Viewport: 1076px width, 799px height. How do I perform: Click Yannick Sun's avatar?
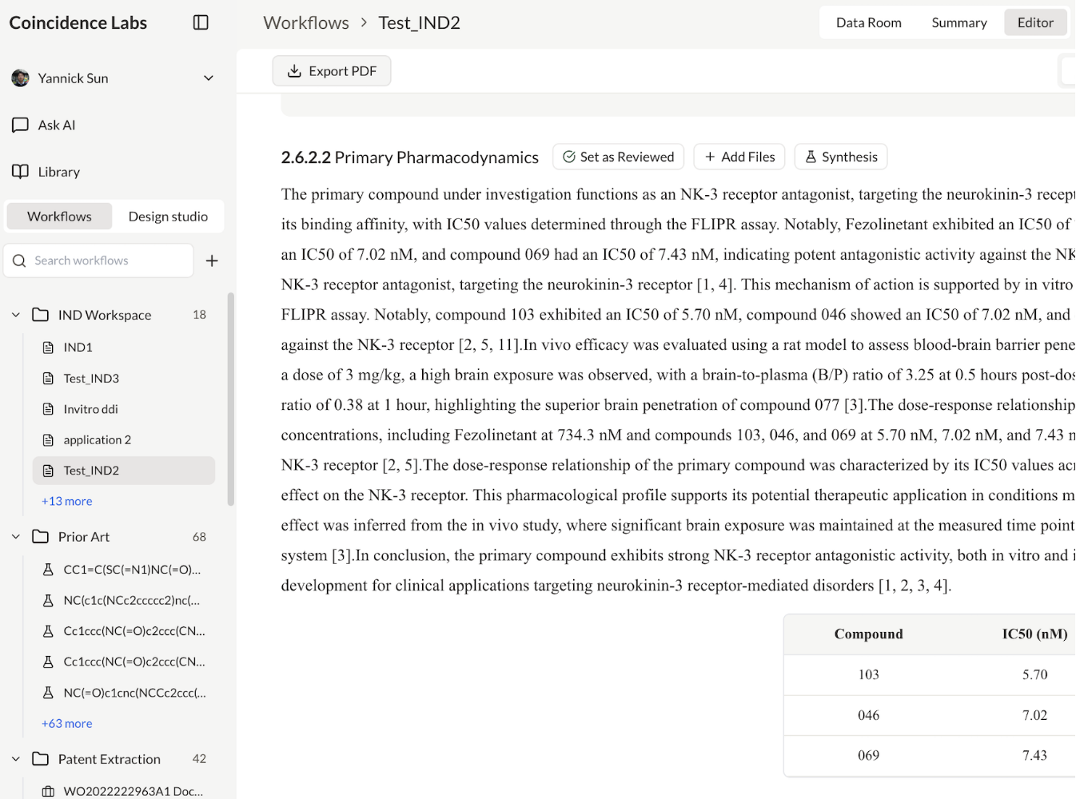tap(21, 78)
